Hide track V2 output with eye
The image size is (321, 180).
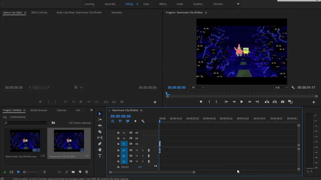[x=137, y=138]
